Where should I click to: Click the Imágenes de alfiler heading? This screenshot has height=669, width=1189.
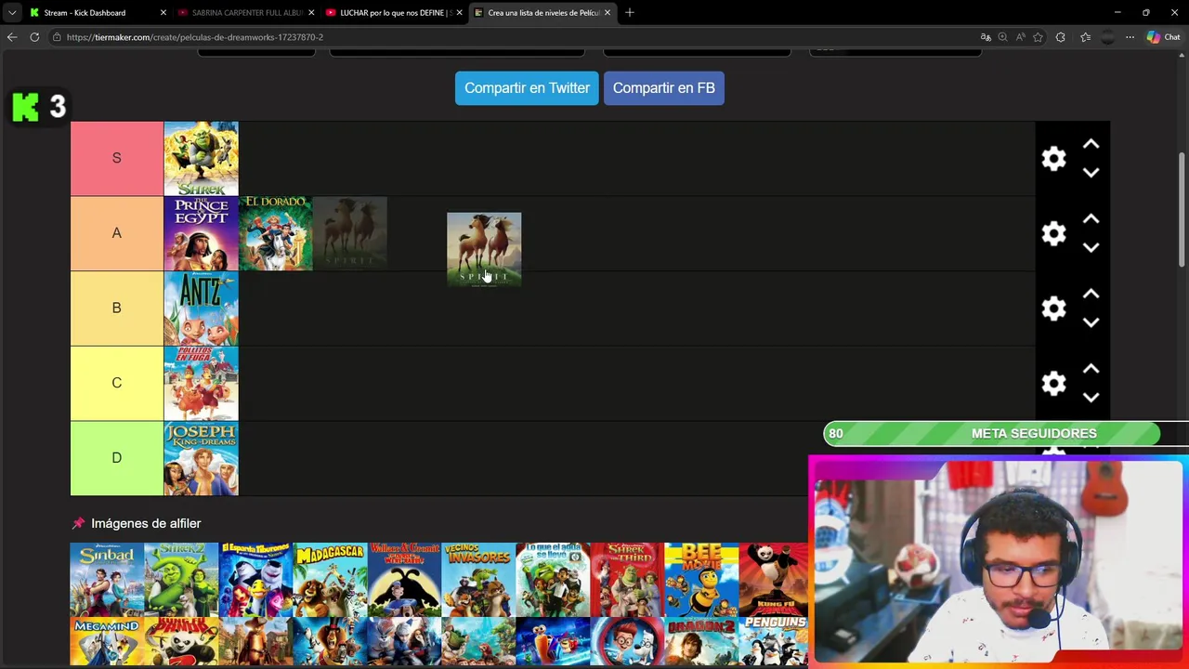click(x=146, y=523)
